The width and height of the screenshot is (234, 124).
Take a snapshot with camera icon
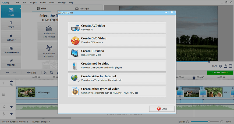pos(225,66)
